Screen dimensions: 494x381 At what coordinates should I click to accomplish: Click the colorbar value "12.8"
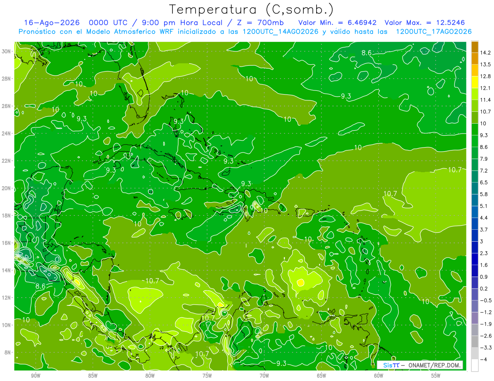486,76
